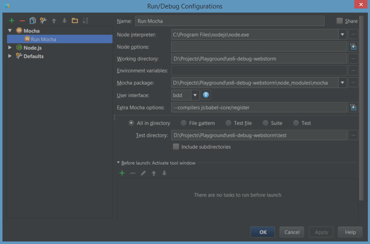Open the Node interpreter dropdown
The height and width of the screenshot is (244, 370).
pos(342,35)
